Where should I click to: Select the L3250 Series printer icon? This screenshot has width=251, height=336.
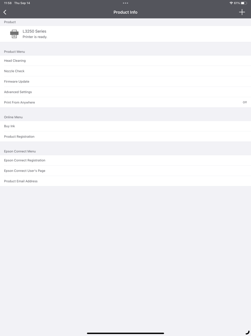click(x=14, y=34)
